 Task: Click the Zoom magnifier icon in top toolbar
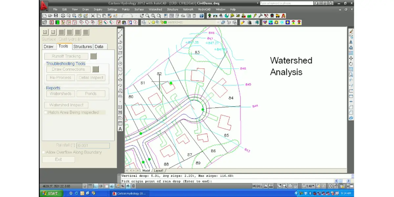(x=147, y=15)
